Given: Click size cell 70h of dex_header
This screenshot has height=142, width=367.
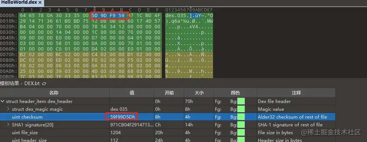Looking at the screenshot, I should (x=188, y=101).
